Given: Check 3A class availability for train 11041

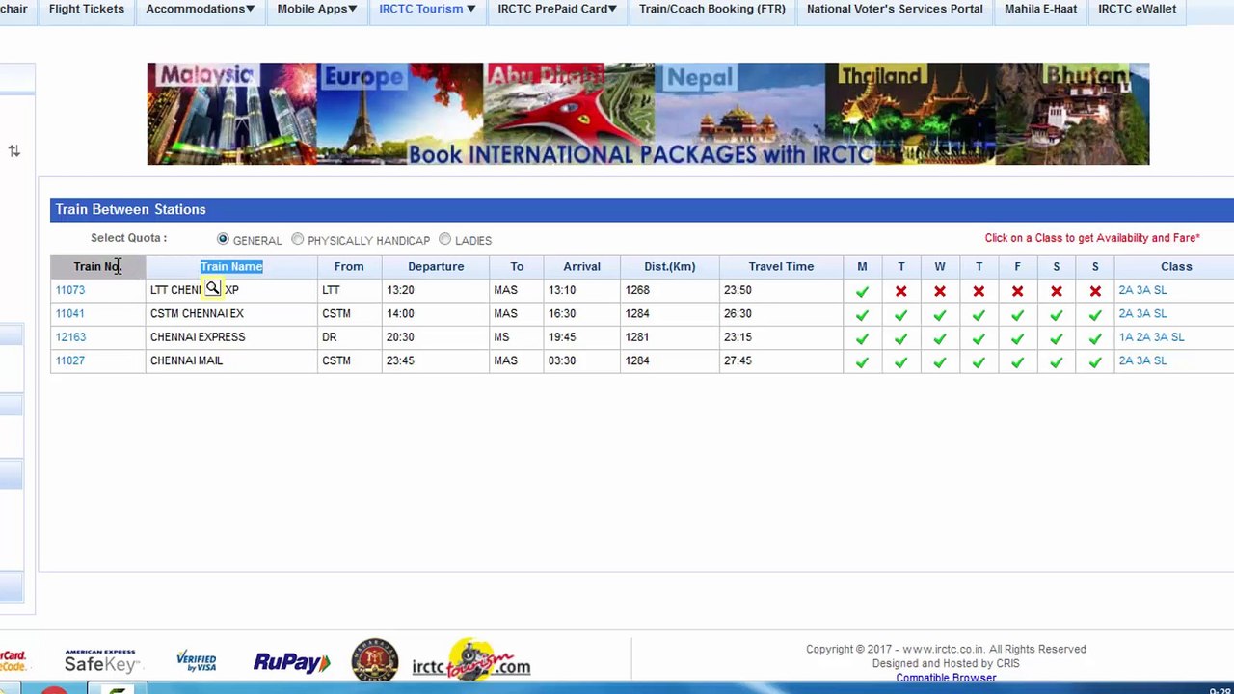Looking at the screenshot, I should tap(1143, 313).
